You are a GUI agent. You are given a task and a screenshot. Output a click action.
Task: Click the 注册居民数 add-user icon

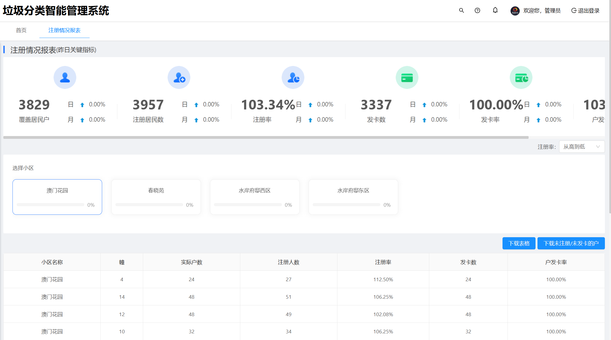click(179, 77)
